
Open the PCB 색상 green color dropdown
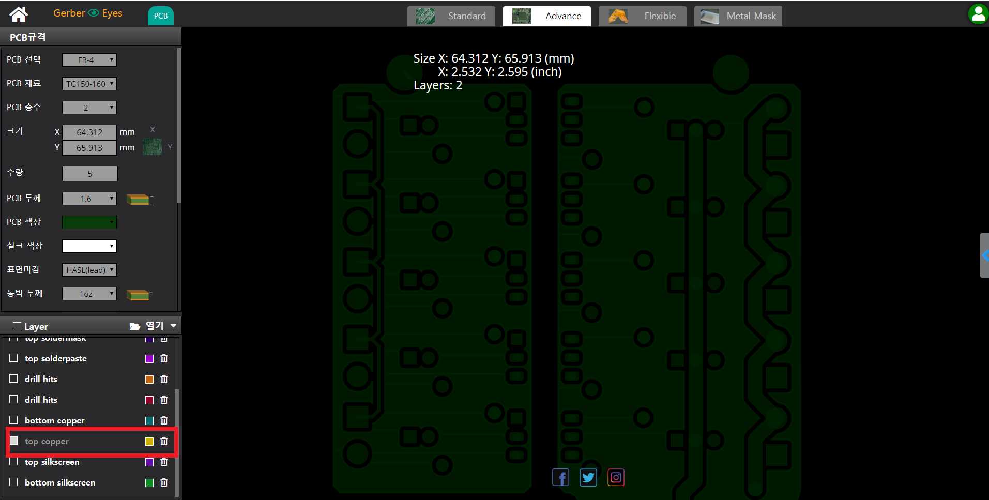pos(89,222)
